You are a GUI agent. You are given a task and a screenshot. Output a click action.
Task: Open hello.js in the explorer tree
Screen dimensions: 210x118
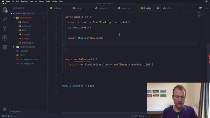tap(26, 30)
